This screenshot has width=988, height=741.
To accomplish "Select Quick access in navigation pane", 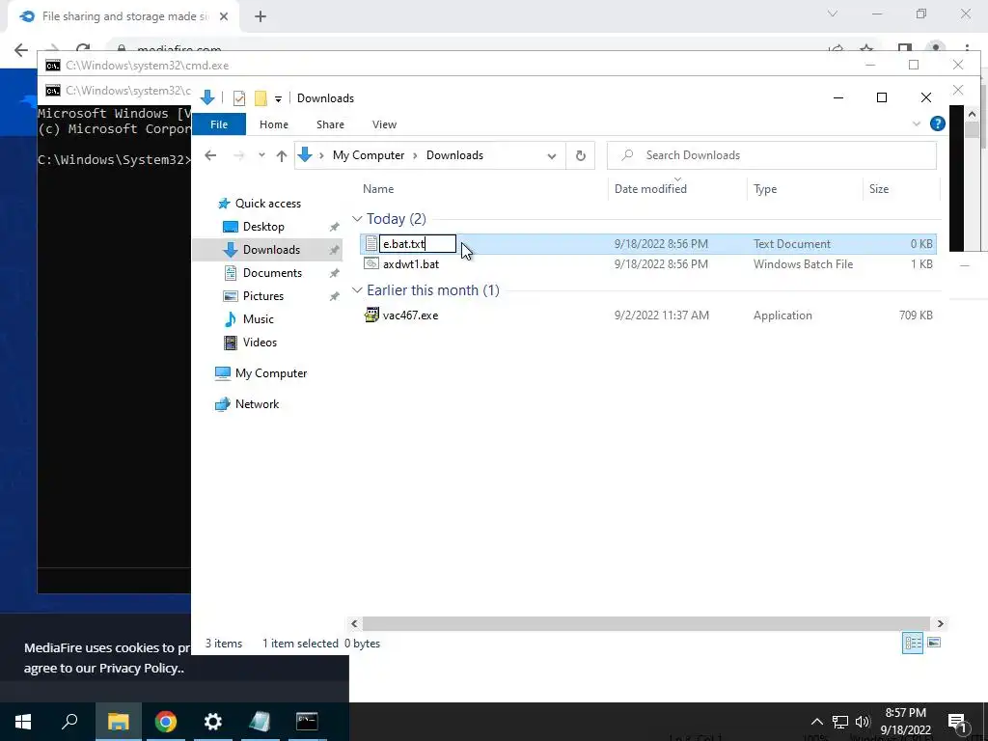I will [x=268, y=204].
